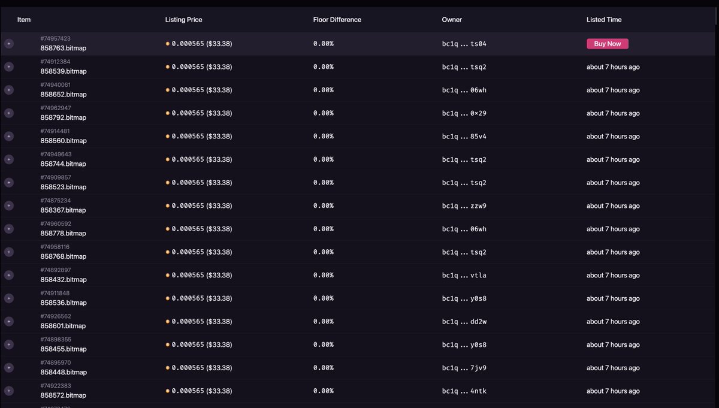Add 858539.bitmap using its plus icon
719x408 pixels.
[8, 67]
